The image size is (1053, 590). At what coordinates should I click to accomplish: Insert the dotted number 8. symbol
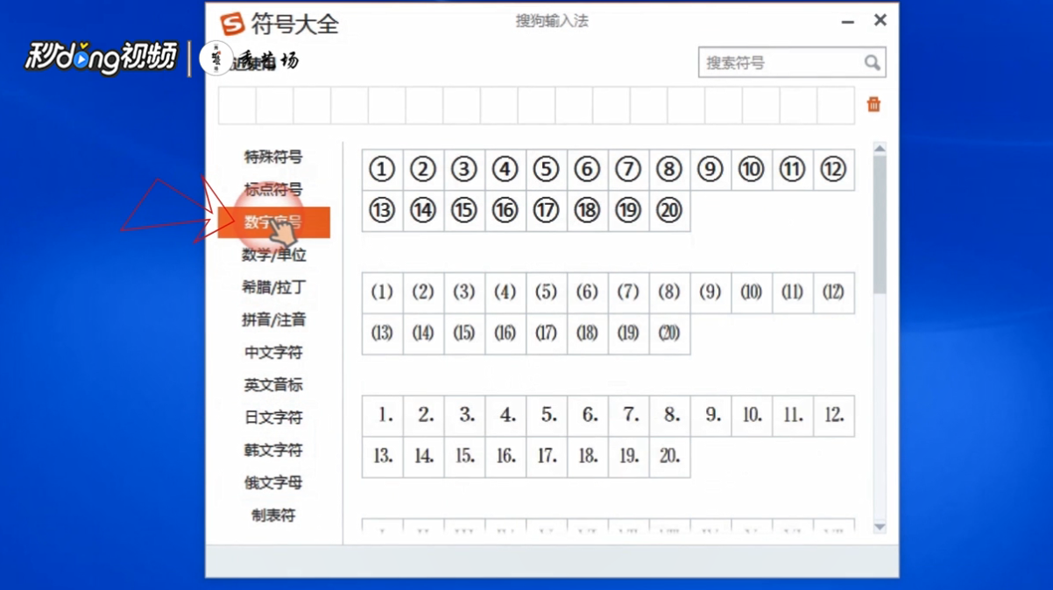point(669,416)
